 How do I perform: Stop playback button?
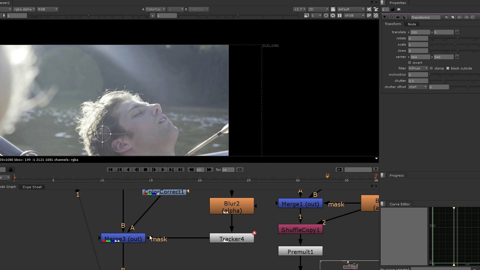coord(145,169)
